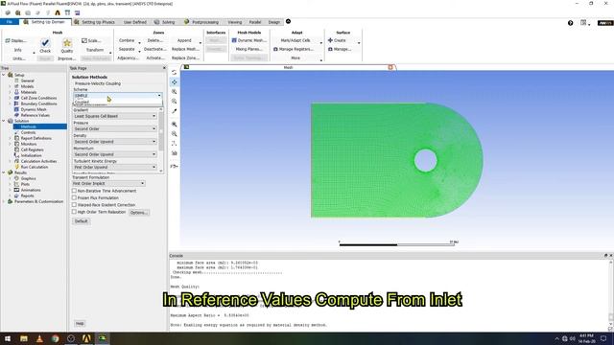
Task: Click the ribbon collapse circular arrow icon
Action: click(x=288, y=21)
